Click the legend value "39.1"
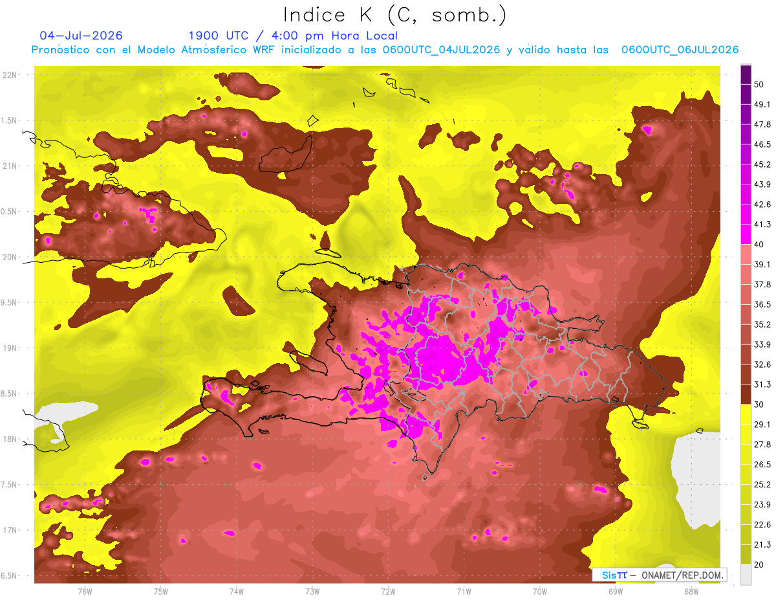 pyautogui.click(x=762, y=264)
